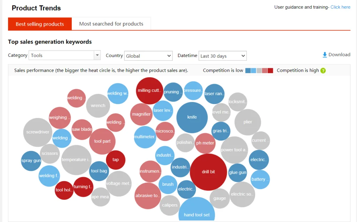Click the 'welding w..' bubble
Screen dimensions: 357x222
[x=118, y=93]
